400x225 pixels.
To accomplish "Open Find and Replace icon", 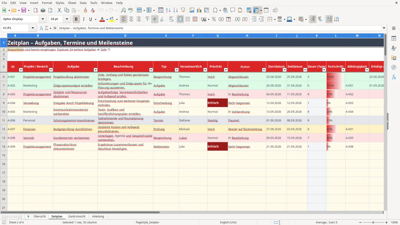I will (x=123, y=10).
